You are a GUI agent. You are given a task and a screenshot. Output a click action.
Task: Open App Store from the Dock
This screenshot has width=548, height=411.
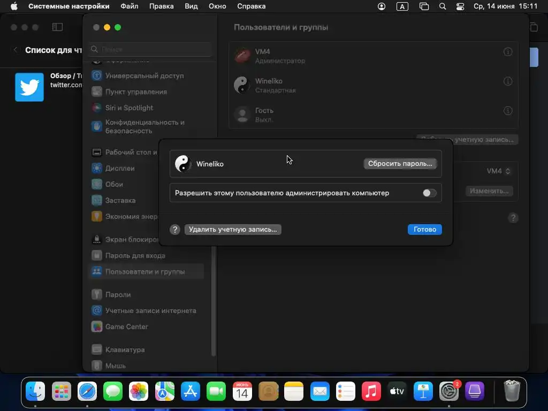click(191, 391)
